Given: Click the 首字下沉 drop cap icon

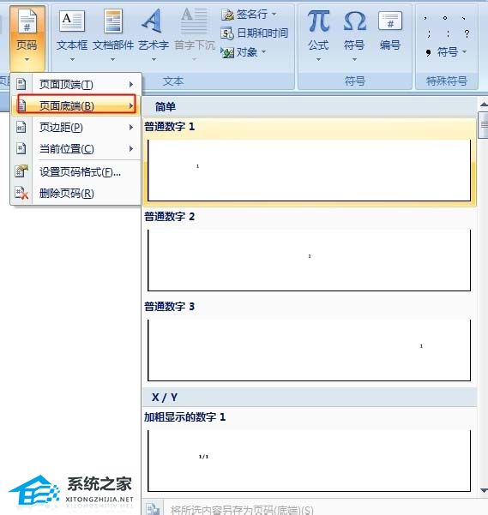Looking at the screenshot, I should click(x=194, y=21).
